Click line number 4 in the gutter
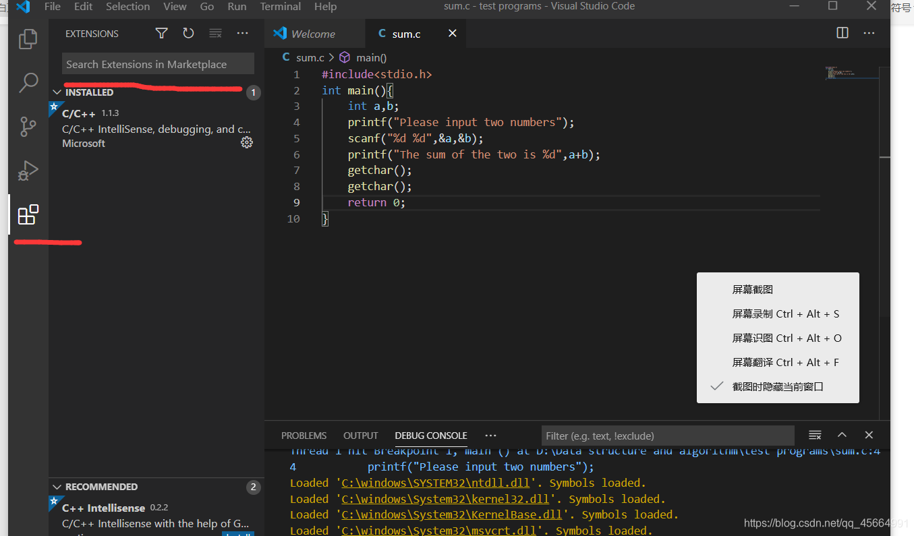The width and height of the screenshot is (914, 536). [x=297, y=122]
